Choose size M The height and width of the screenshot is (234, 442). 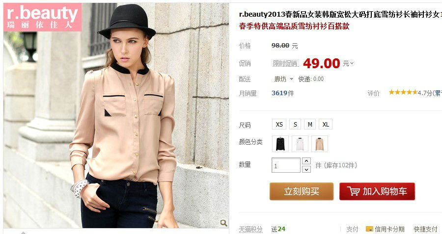point(310,124)
